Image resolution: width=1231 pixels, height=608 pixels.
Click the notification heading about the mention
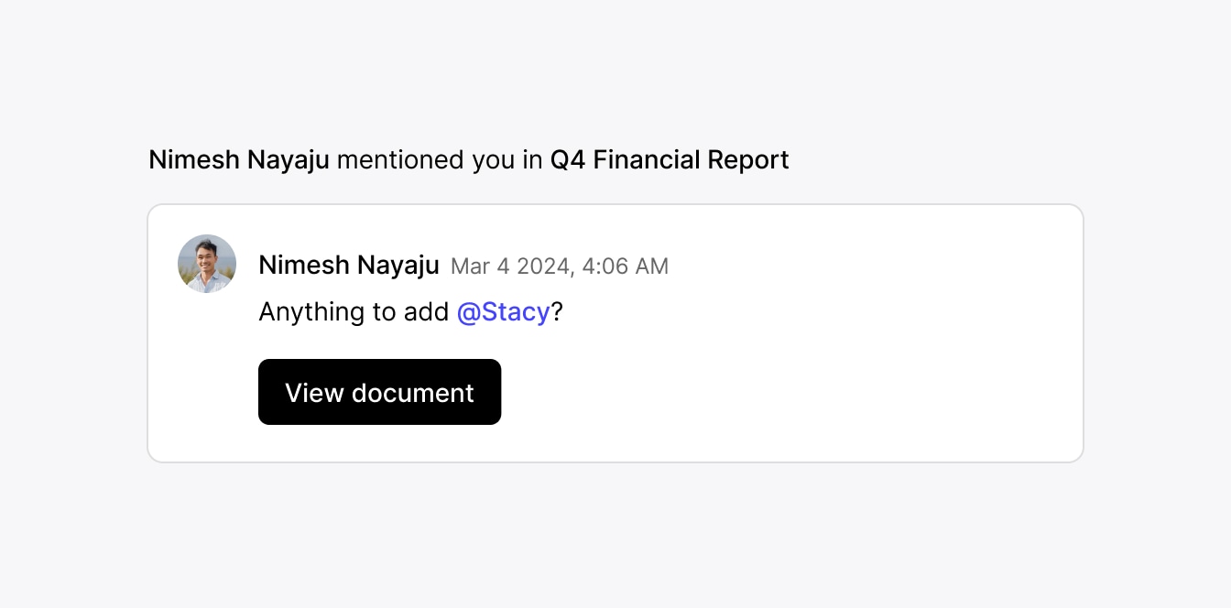[468, 159]
